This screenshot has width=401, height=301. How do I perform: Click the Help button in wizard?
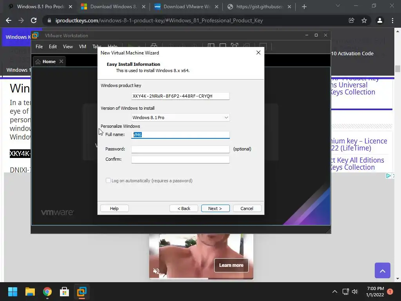click(114, 209)
